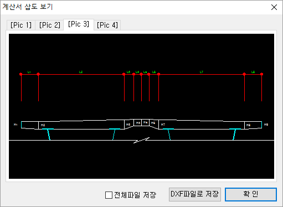Open the [Pic 2] tab

point(50,25)
